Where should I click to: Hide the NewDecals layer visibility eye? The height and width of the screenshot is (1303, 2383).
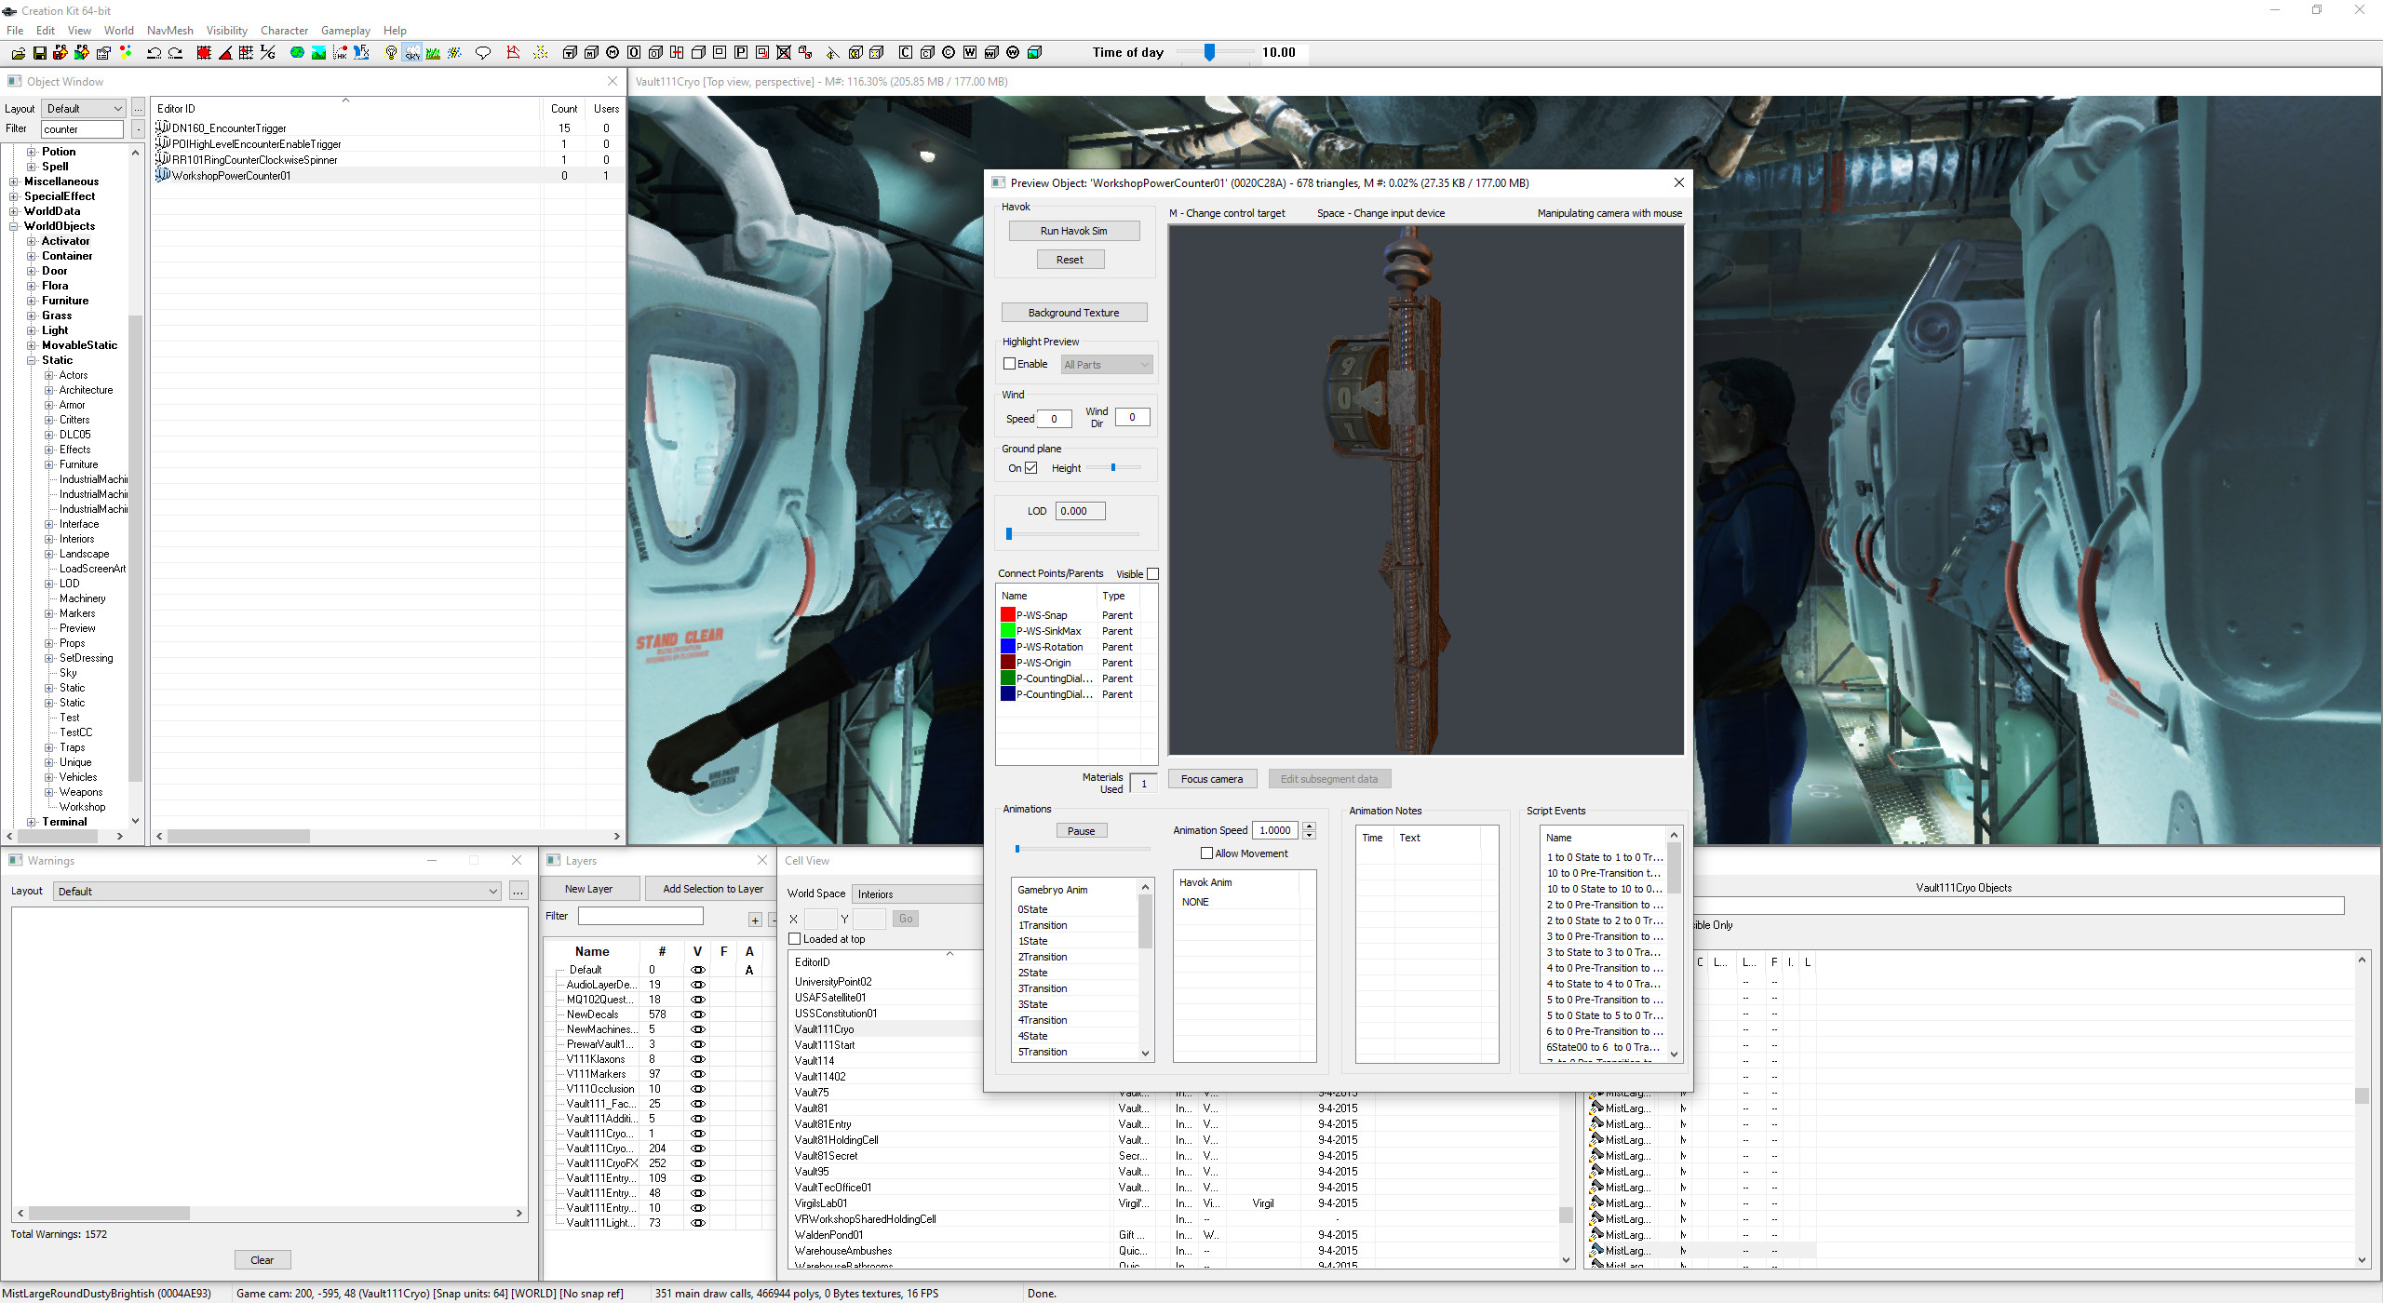point(697,1014)
